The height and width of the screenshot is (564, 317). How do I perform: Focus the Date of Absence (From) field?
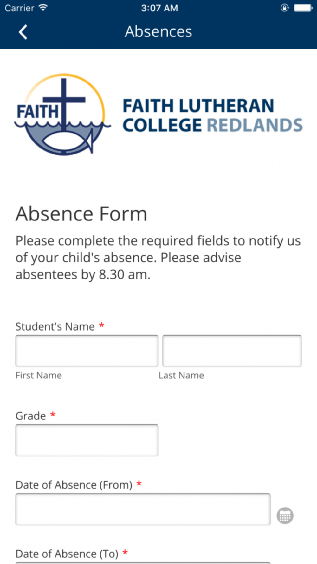143,509
